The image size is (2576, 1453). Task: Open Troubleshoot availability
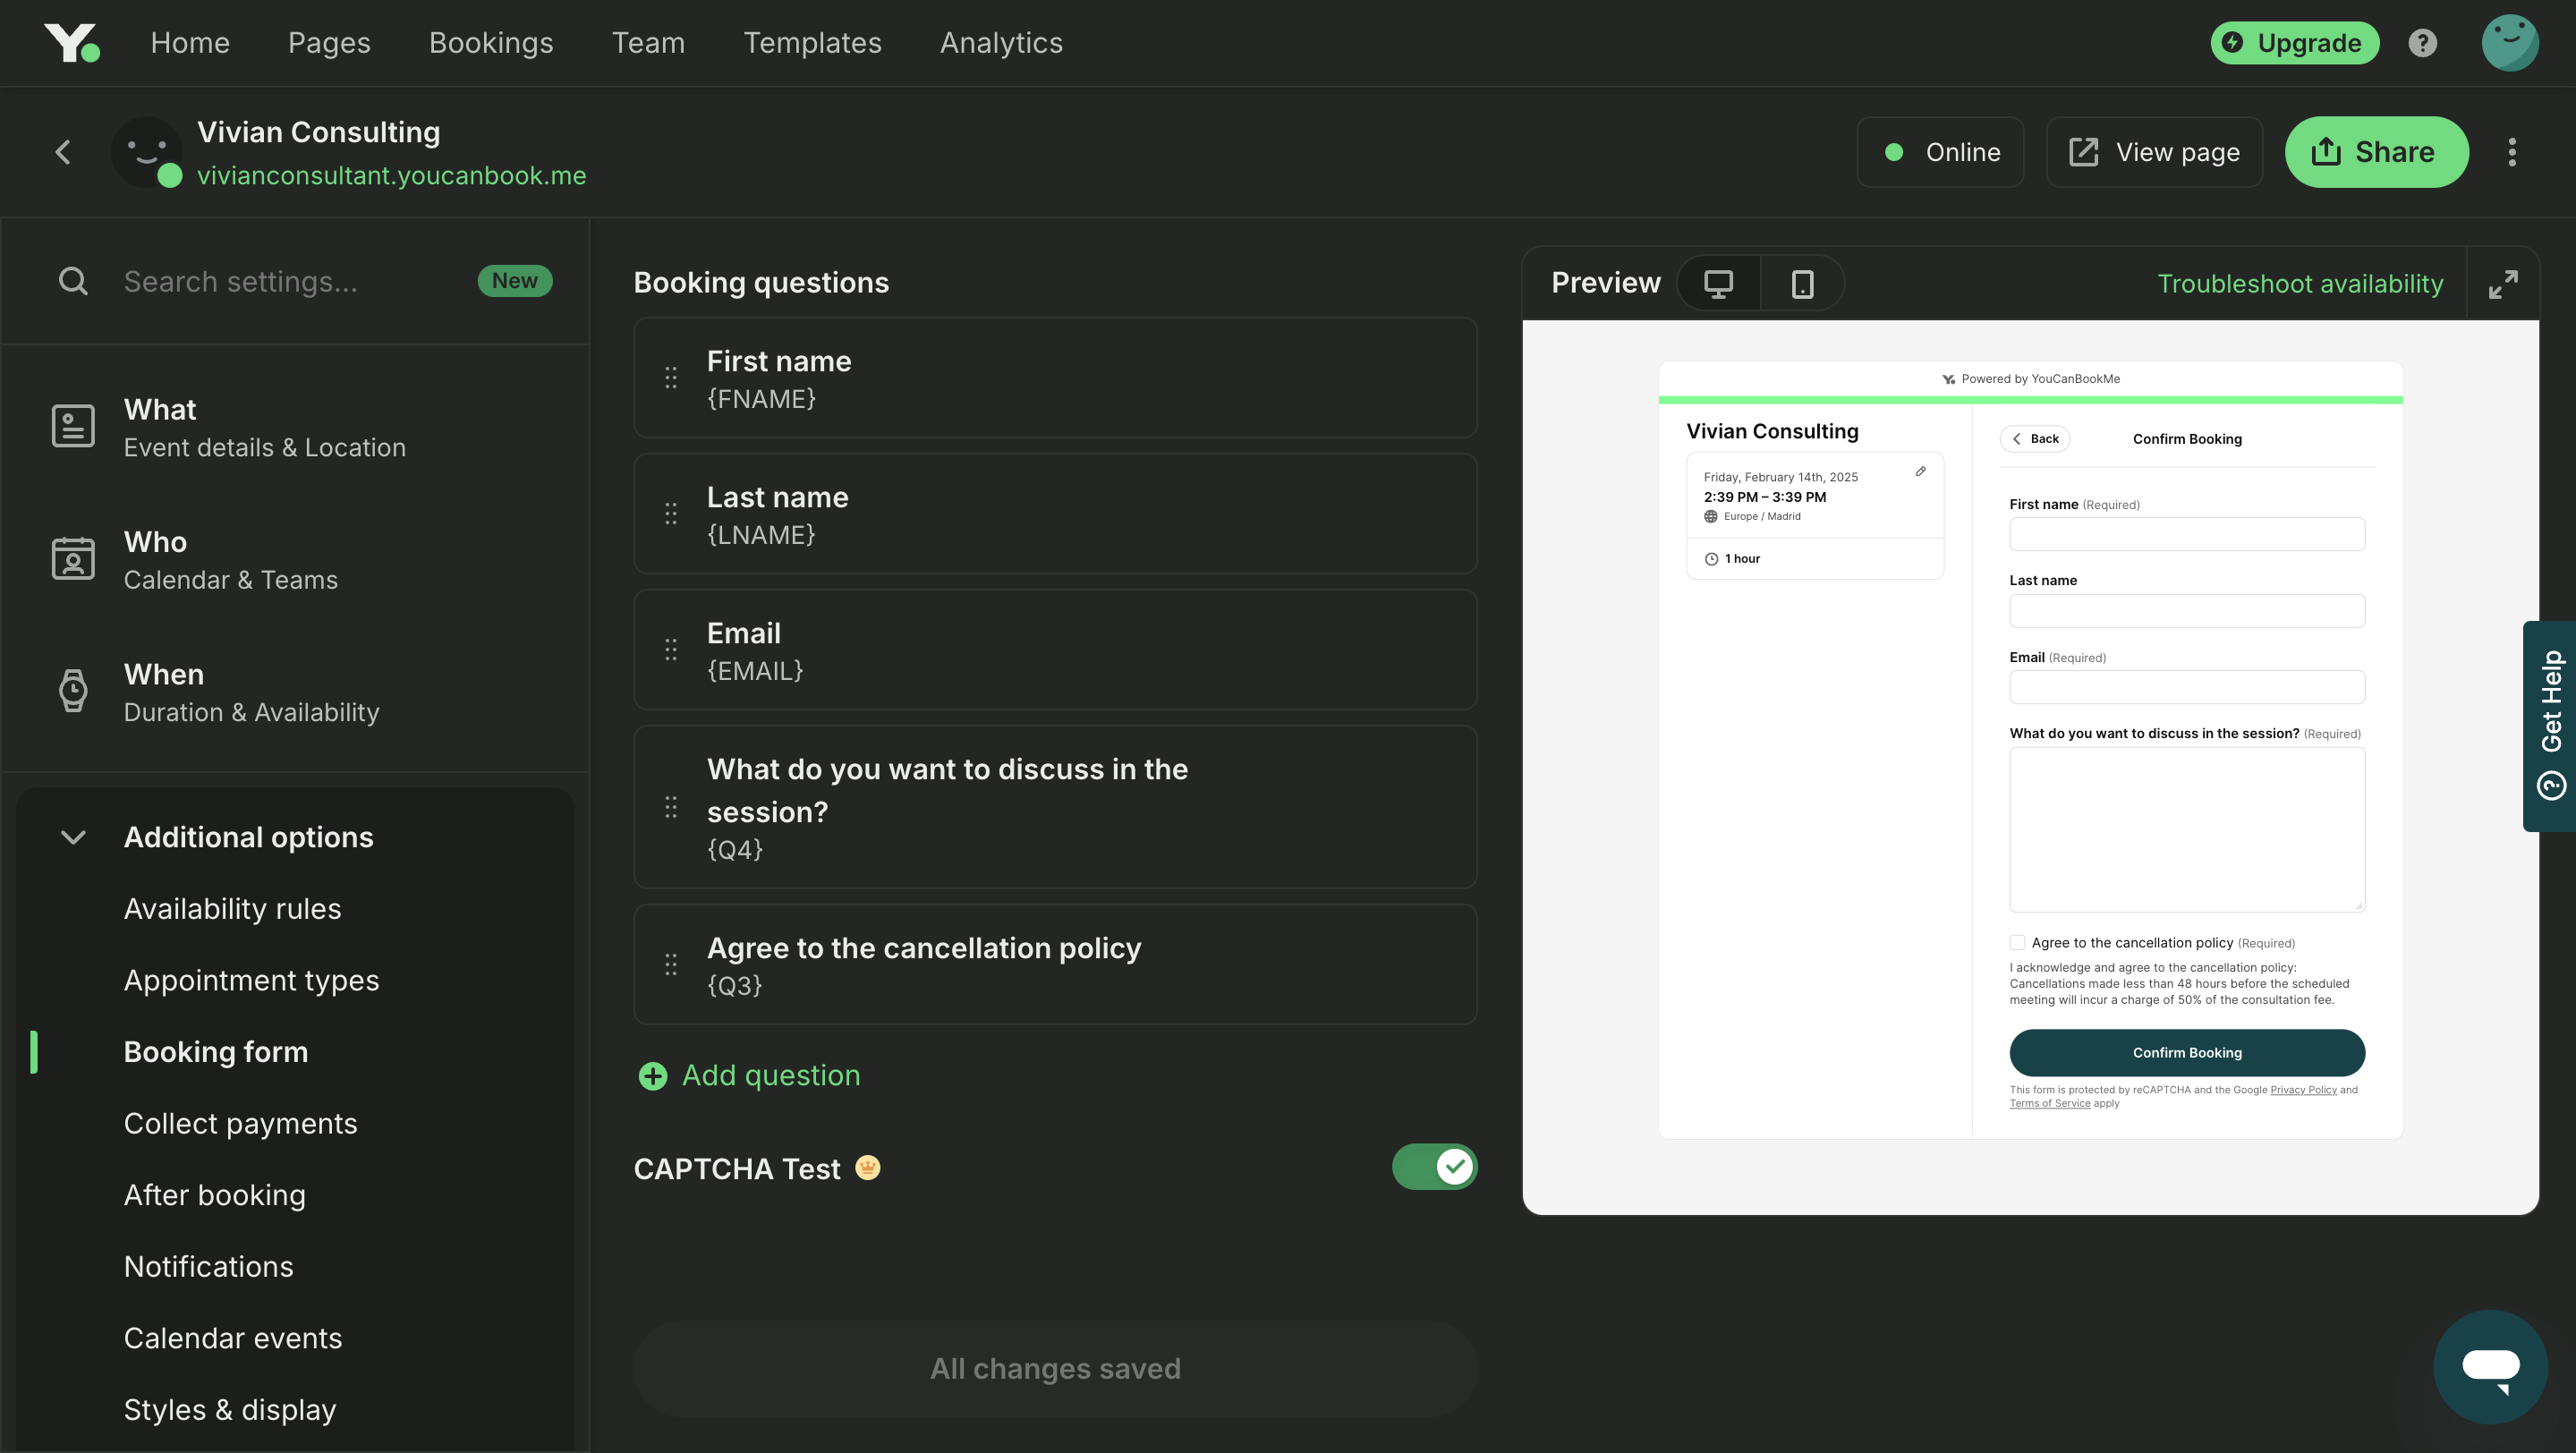click(x=2299, y=283)
